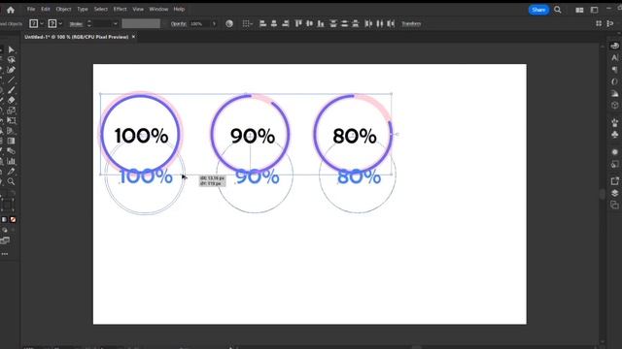Select the Free Transform tool

(11, 120)
